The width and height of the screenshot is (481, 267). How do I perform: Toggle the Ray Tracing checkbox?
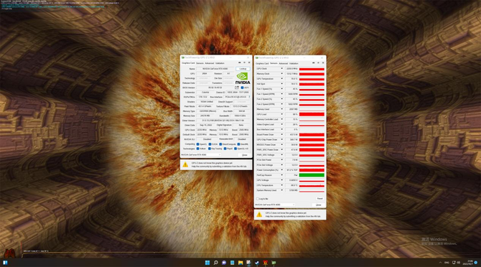click(210, 149)
